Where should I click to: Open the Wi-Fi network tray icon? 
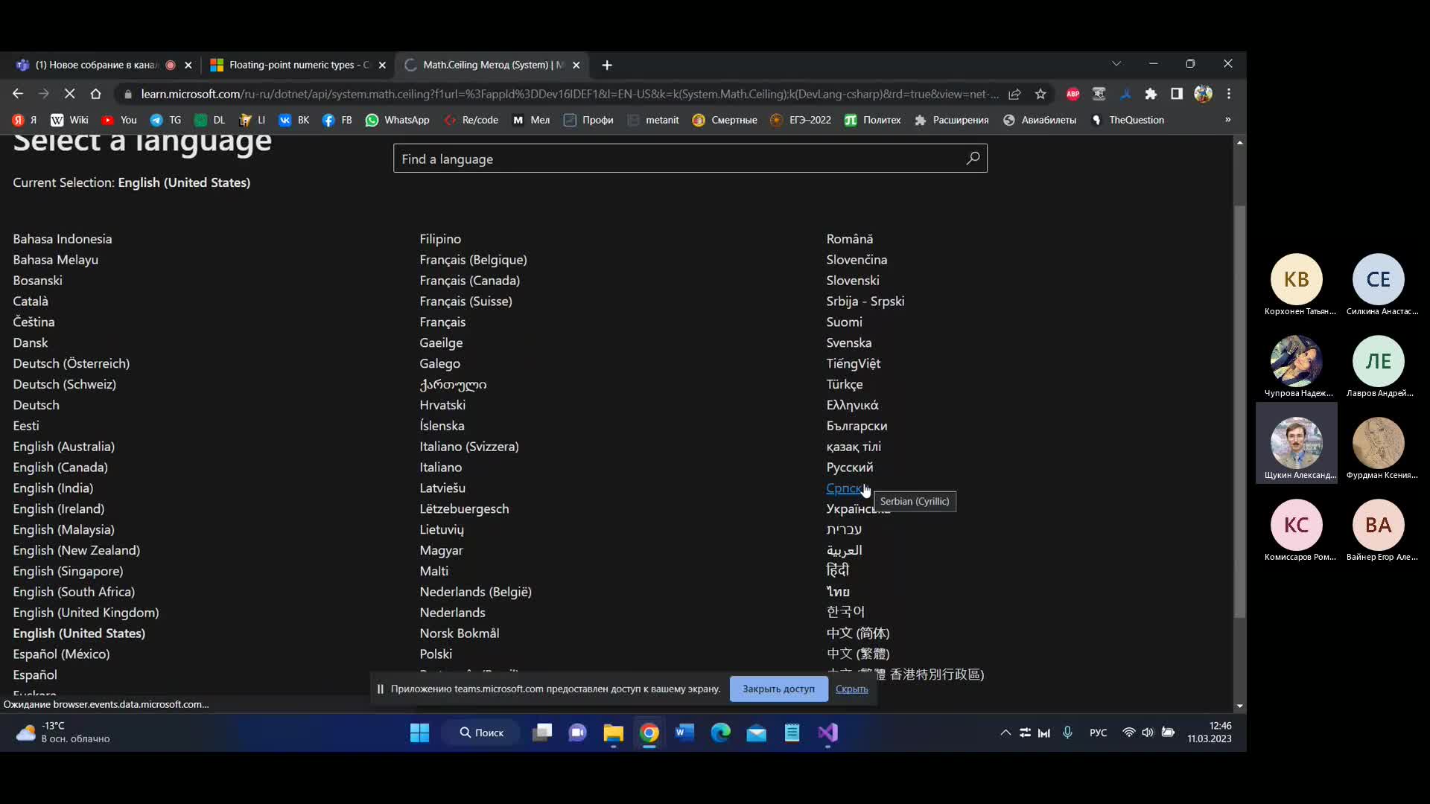click(x=1128, y=733)
